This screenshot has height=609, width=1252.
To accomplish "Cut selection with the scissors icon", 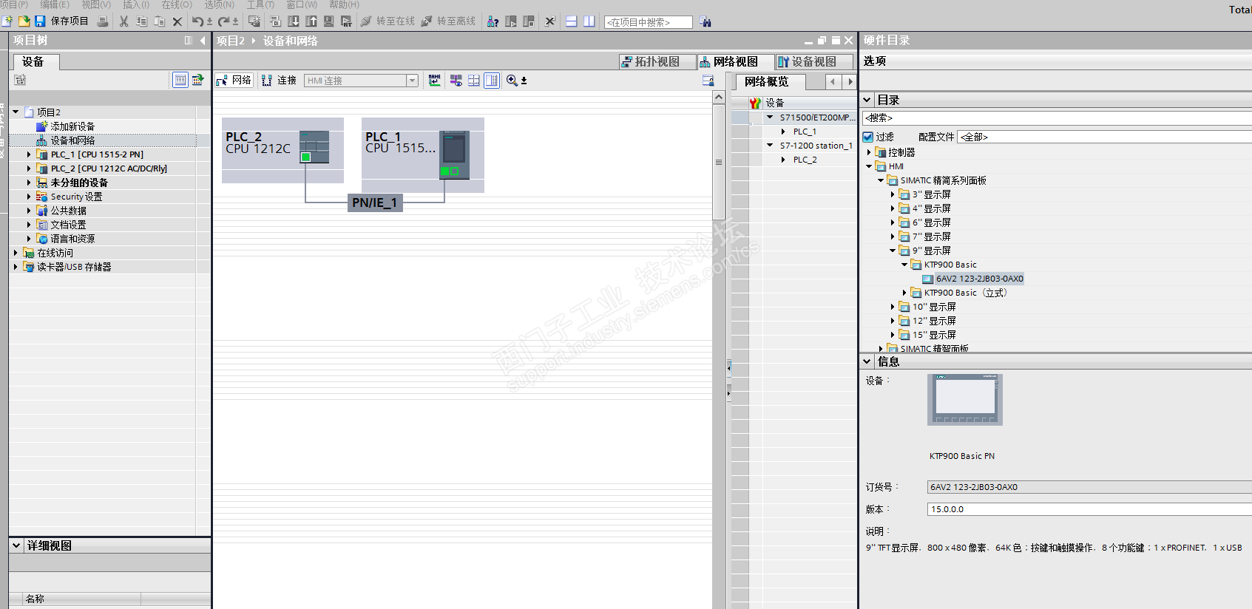I will point(124,21).
